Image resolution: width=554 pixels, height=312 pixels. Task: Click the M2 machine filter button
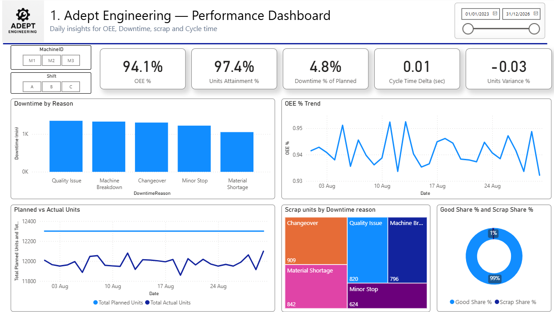click(x=51, y=60)
